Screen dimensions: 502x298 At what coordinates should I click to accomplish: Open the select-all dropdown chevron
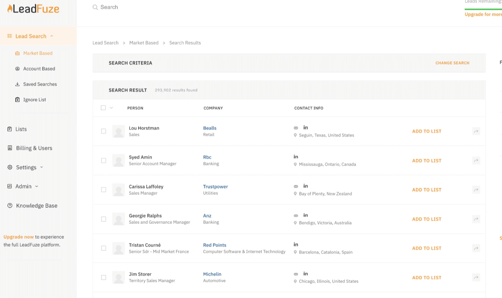[x=111, y=108]
